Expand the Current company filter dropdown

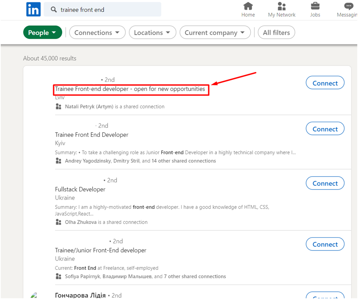pos(215,33)
